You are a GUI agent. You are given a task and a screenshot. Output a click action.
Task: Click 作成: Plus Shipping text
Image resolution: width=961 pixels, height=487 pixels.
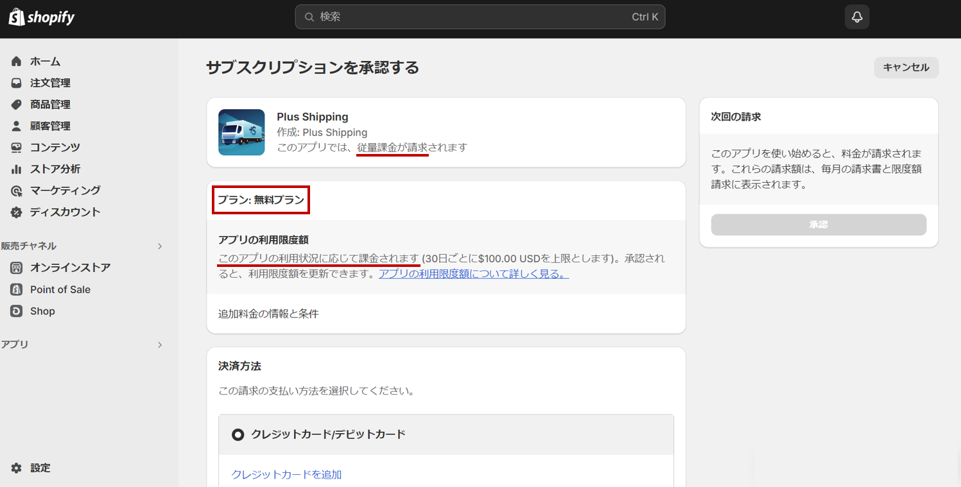point(322,133)
